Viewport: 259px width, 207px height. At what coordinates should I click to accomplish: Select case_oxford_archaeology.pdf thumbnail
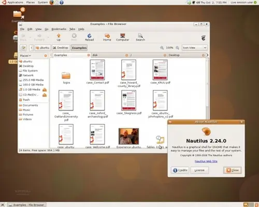tap(97, 100)
